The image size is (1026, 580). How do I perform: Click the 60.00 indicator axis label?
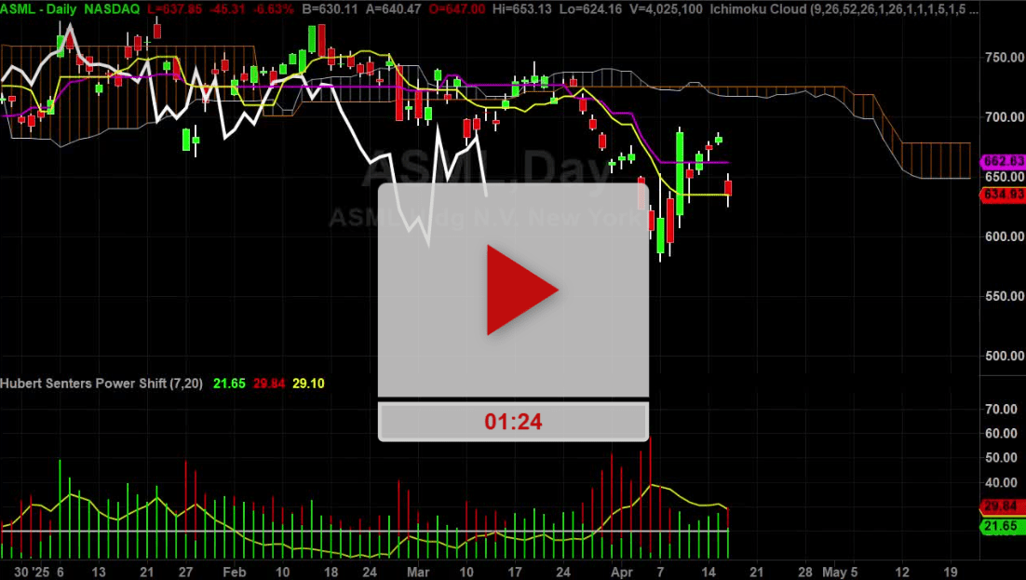point(1001,433)
